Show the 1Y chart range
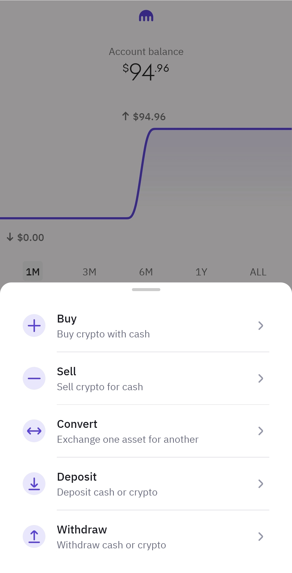 (x=201, y=272)
